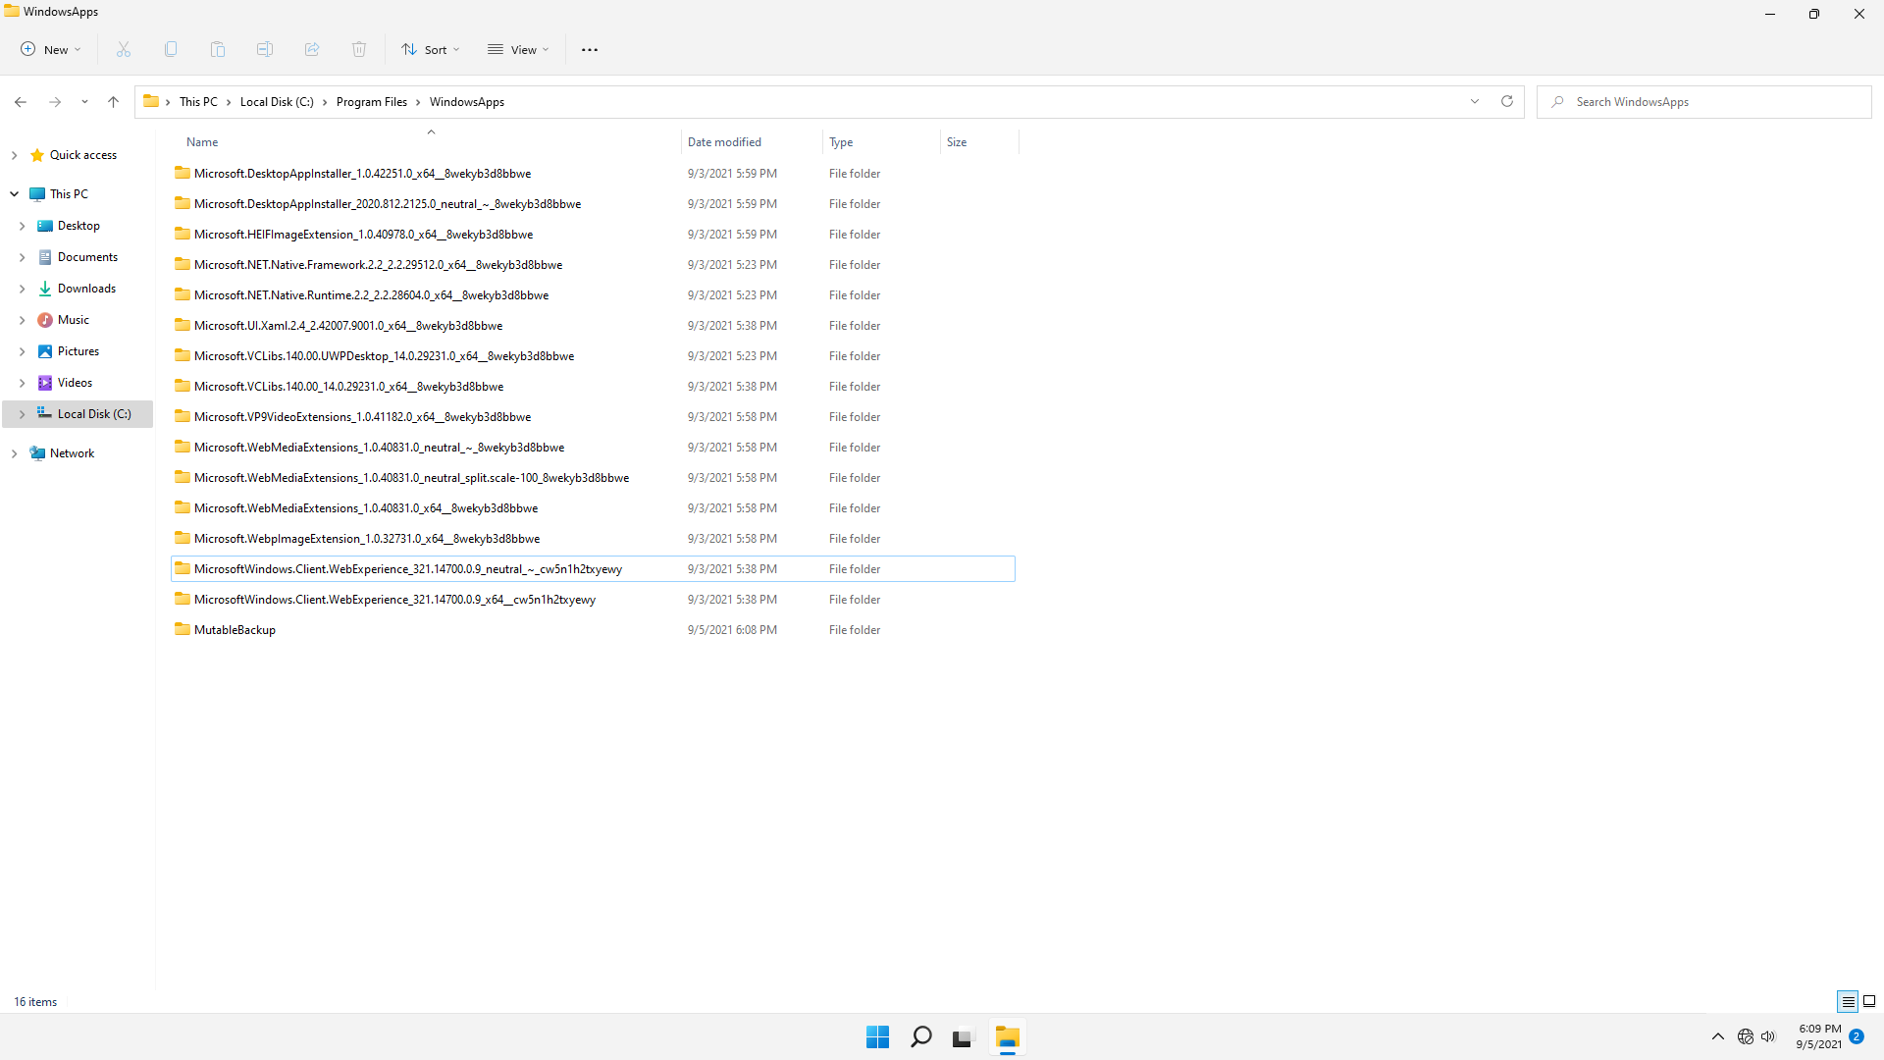Image resolution: width=1884 pixels, height=1060 pixels.
Task: Sort by Date modified column header
Action: pos(752,142)
